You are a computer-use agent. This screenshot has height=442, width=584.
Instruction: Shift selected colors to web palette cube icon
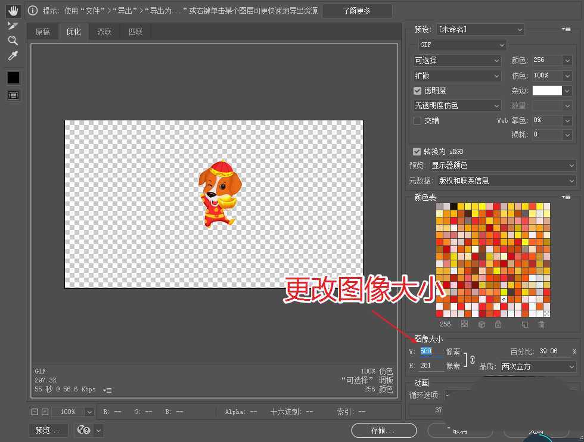click(x=482, y=325)
